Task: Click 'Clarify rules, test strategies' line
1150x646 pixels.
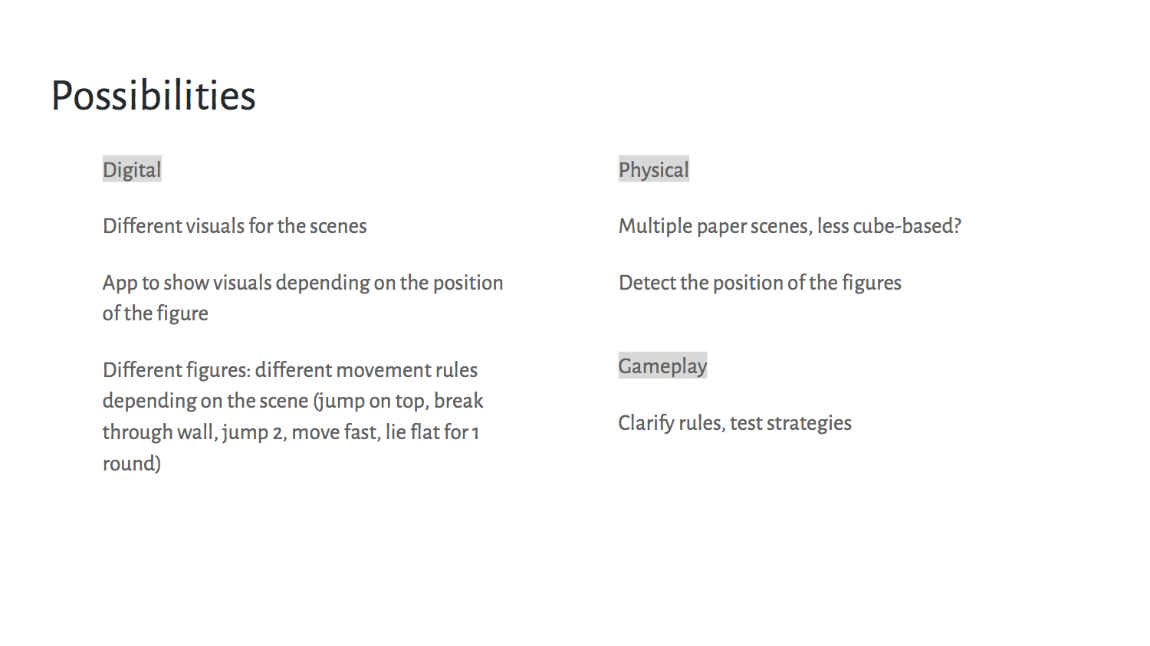Action: [735, 423]
